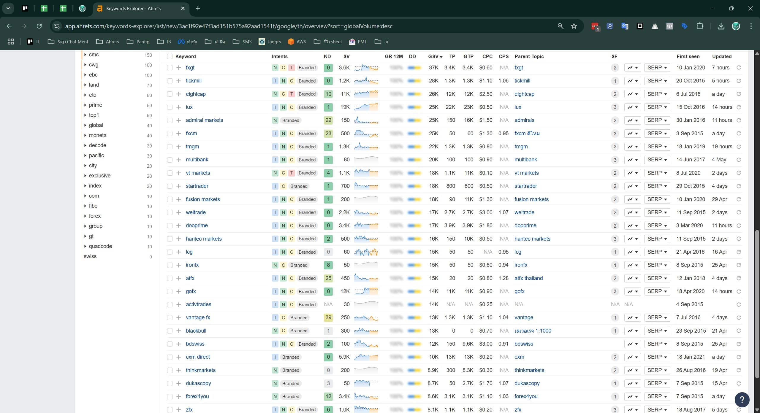This screenshot has height=413, width=760.
Task: Click the plus icon beside bdswiss
Action: (178, 344)
